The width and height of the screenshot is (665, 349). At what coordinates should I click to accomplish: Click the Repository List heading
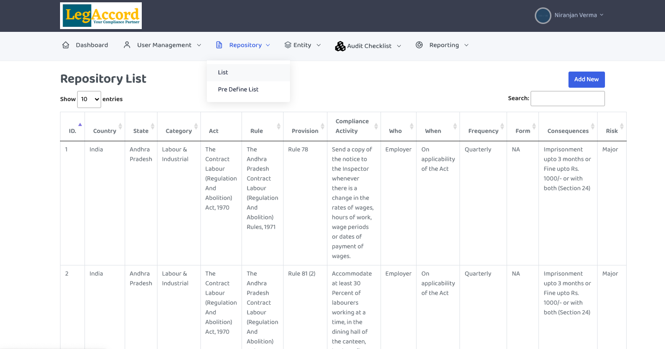(x=103, y=79)
